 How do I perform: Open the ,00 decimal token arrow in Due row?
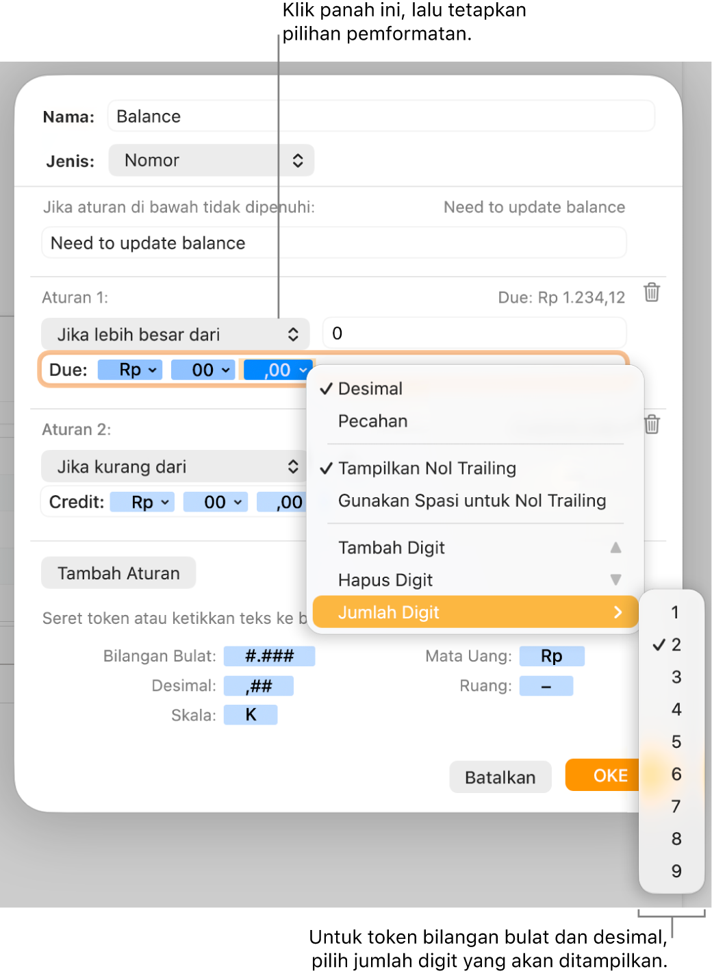click(303, 370)
